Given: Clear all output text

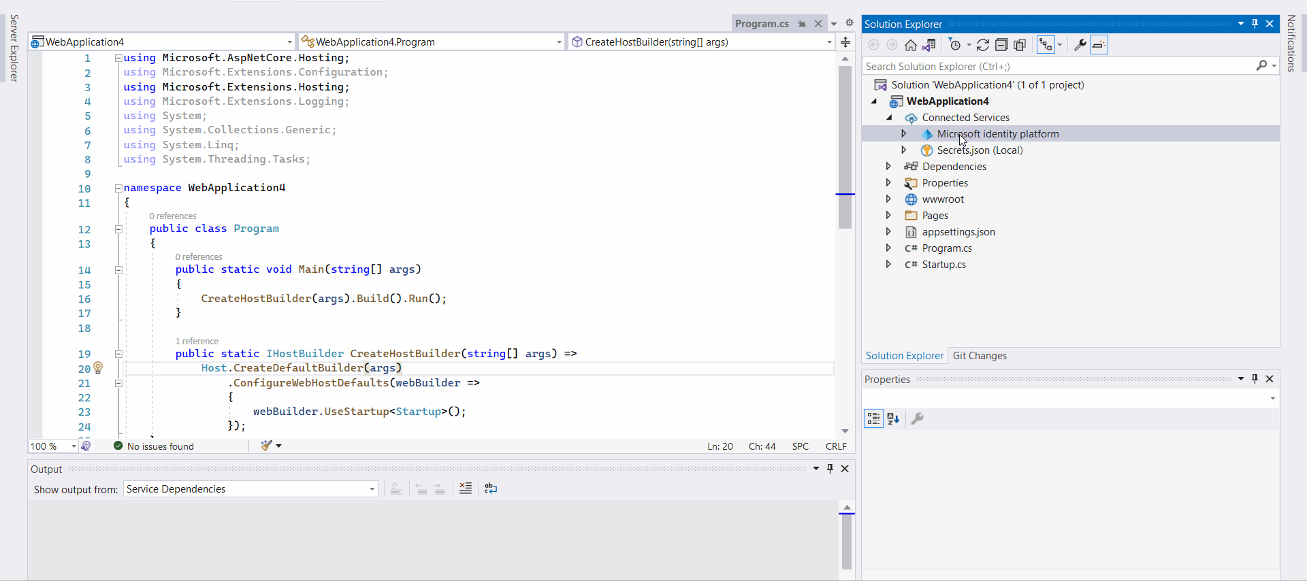Looking at the screenshot, I should click(466, 488).
